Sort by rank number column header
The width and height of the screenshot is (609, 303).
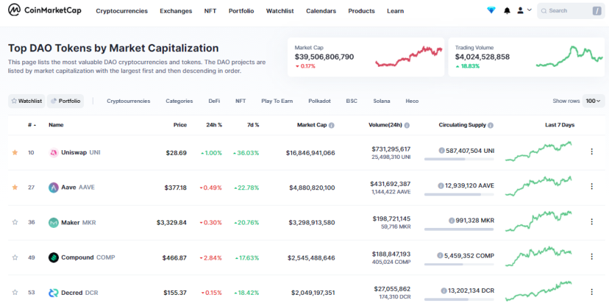point(33,125)
